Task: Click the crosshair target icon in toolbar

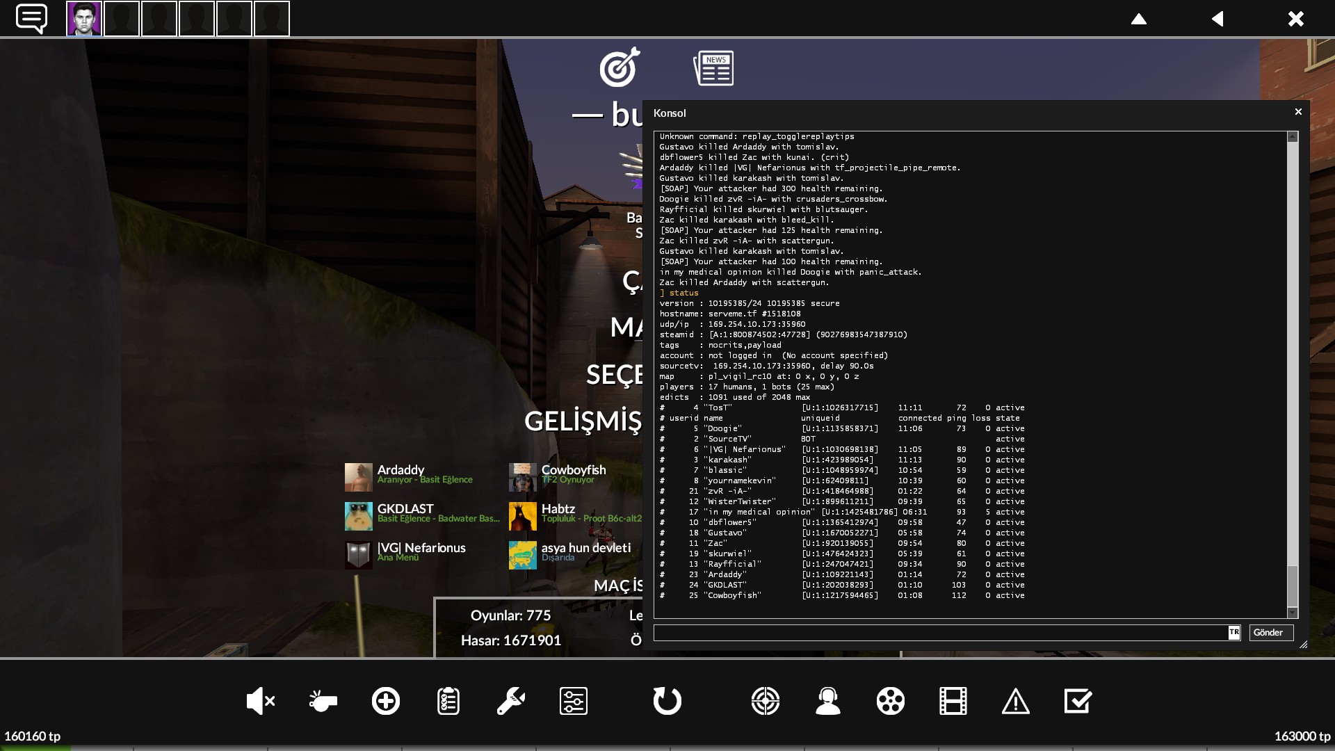Action: [x=766, y=701]
